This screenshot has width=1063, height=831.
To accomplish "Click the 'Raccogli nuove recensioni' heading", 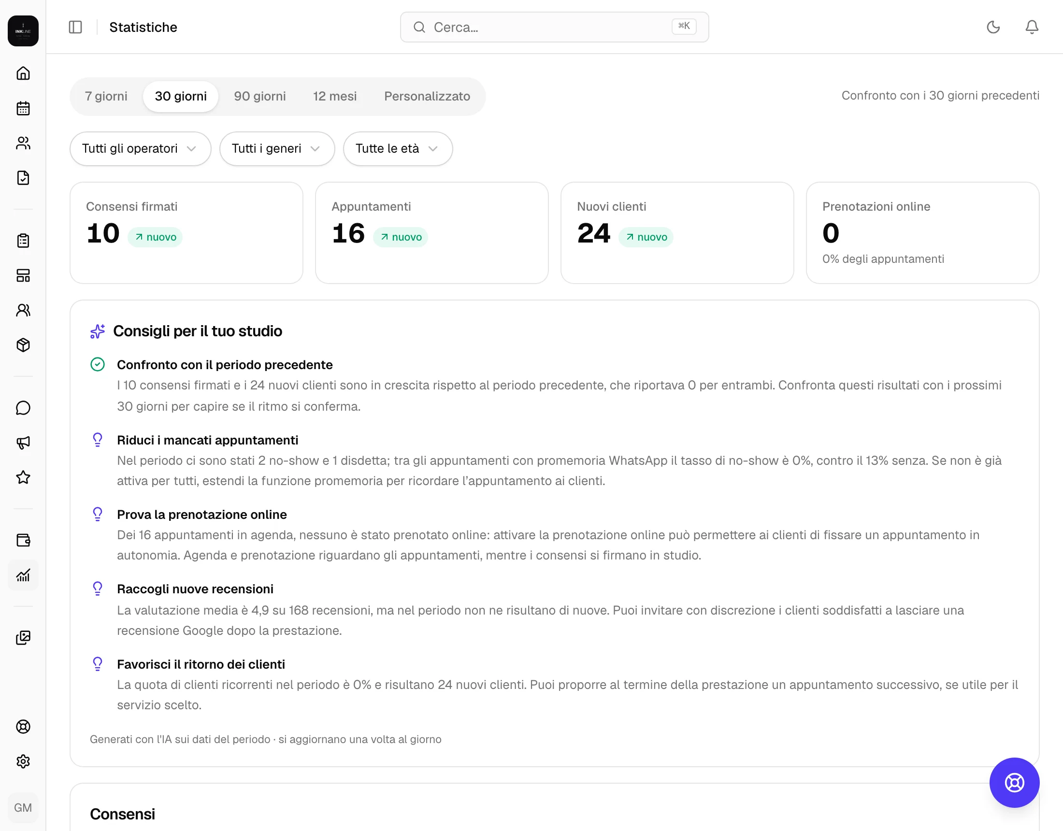I will click(195, 589).
